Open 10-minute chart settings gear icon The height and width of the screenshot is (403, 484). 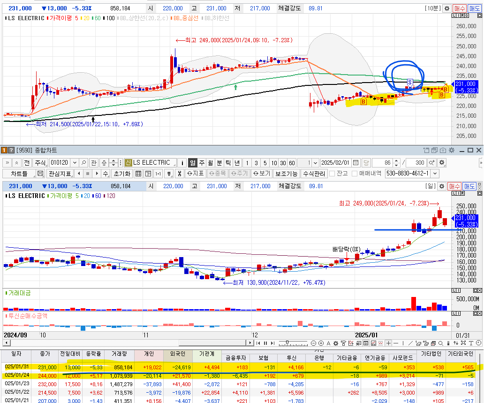pyautogui.click(x=446, y=8)
